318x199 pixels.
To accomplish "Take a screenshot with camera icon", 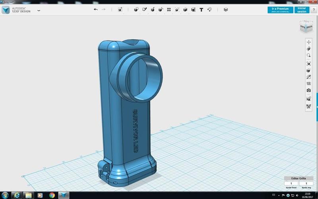I will 308,90.
